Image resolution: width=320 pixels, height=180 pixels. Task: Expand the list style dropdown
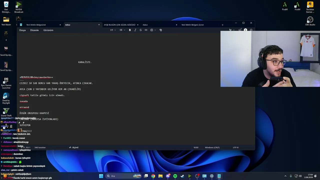[x=122, y=30]
